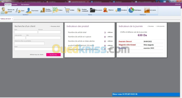The image size is (182, 98).
Task: Click the Bien venu SUPERVISEUR status banner
Action: 146,94
